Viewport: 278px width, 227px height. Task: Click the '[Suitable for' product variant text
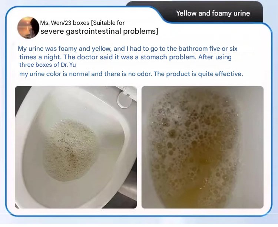108,23
